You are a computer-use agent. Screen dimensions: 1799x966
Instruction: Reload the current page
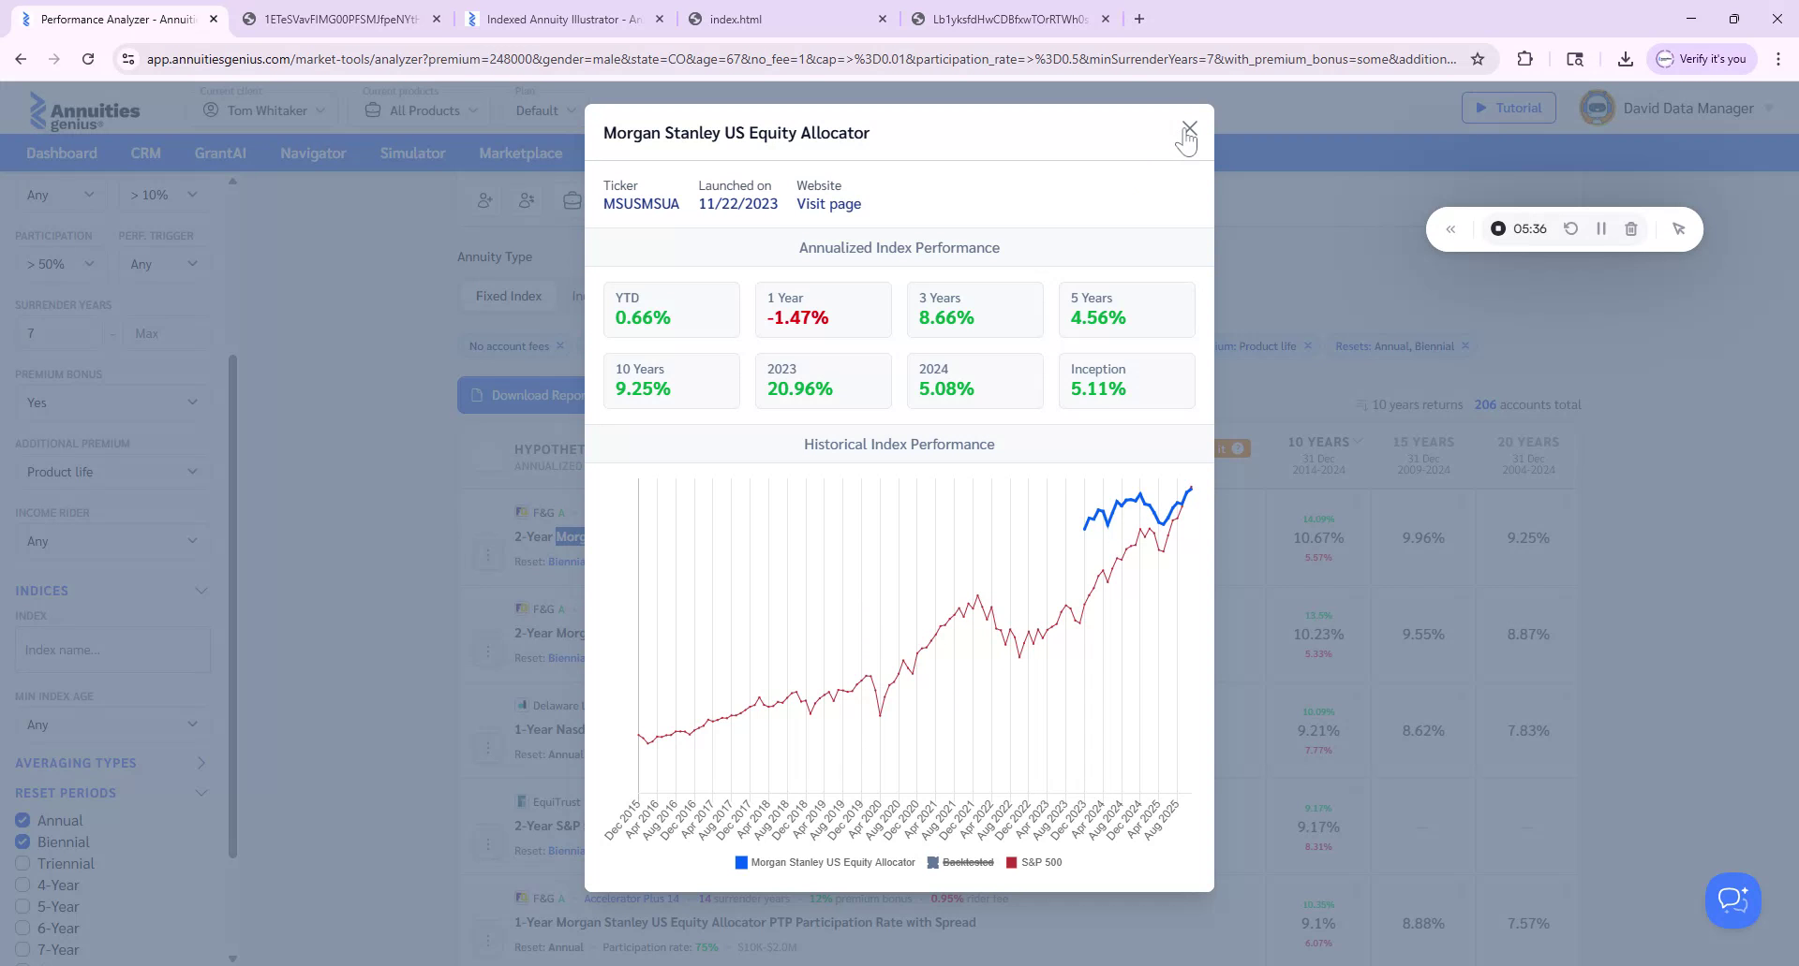(x=88, y=59)
